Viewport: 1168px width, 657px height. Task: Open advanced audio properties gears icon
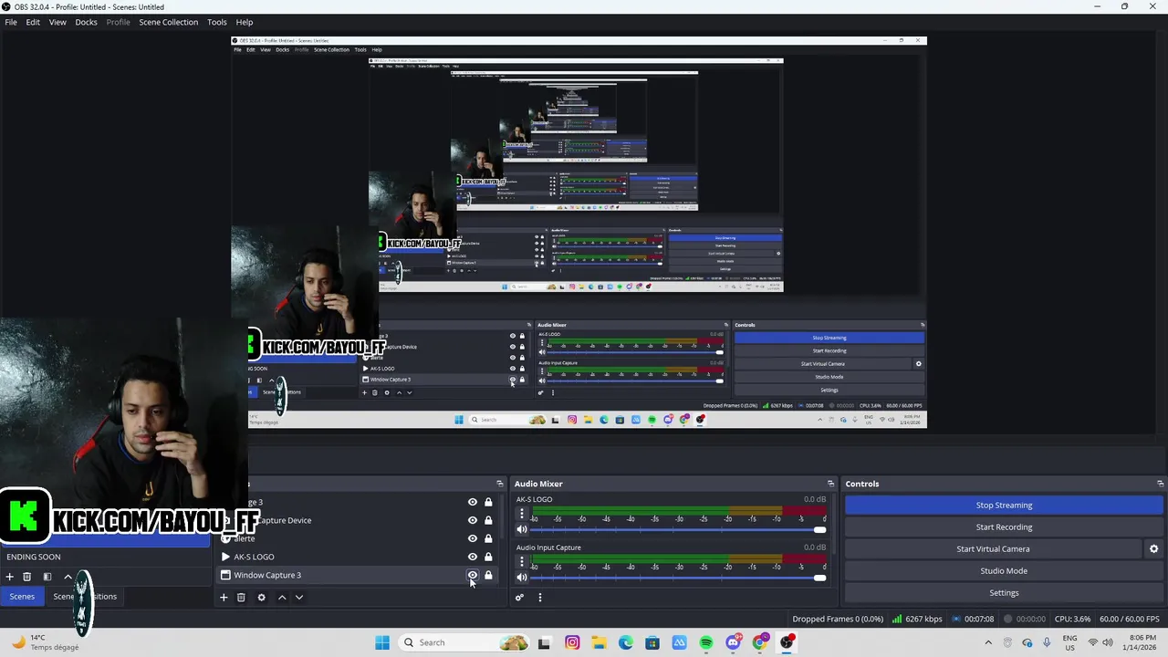[x=519, y=598]
